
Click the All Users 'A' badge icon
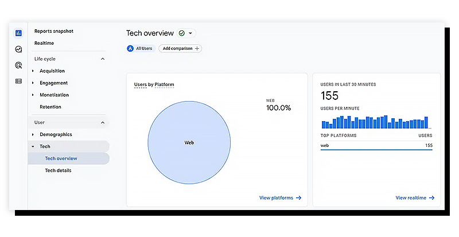point(131,49)
